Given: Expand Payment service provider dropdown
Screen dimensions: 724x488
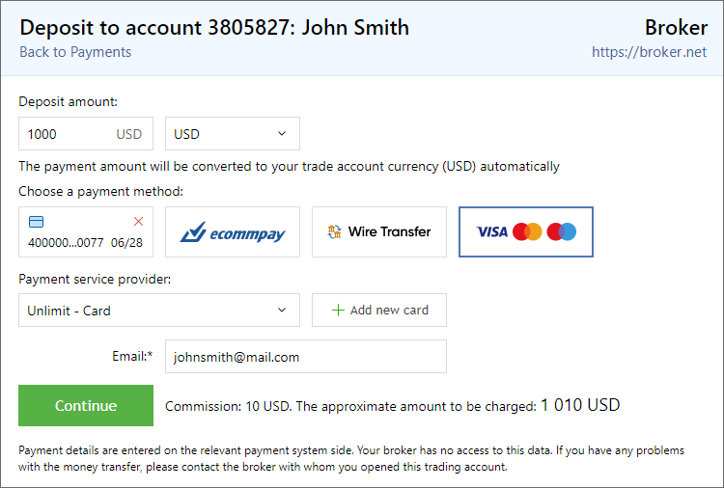Looking at the screenshot, I should (x=159, y=311).
